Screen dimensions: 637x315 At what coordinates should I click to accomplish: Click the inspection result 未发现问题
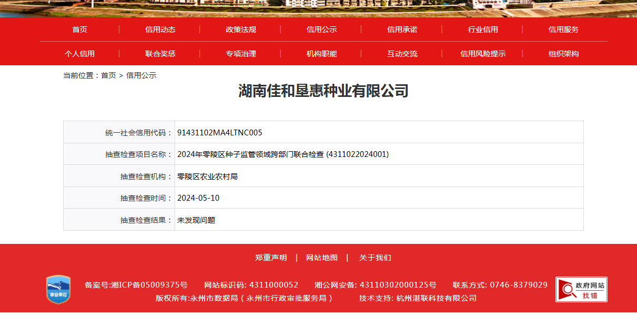coord(196,220)
